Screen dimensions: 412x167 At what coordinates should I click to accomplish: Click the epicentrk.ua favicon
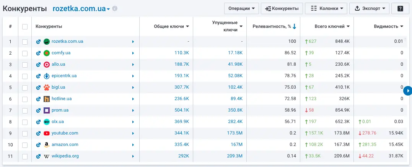[x=47, y=76]
